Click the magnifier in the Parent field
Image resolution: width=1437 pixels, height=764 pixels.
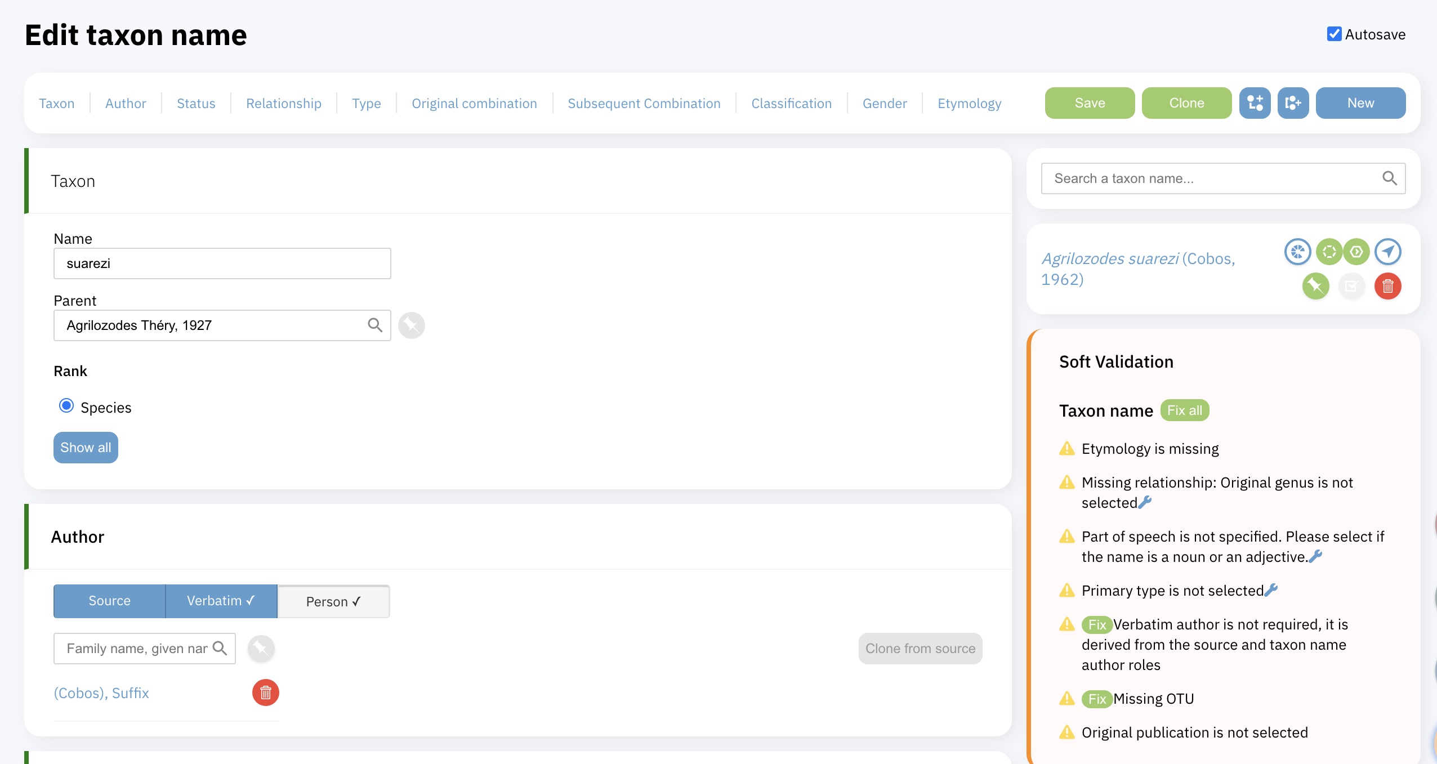(x=375, y=325)
